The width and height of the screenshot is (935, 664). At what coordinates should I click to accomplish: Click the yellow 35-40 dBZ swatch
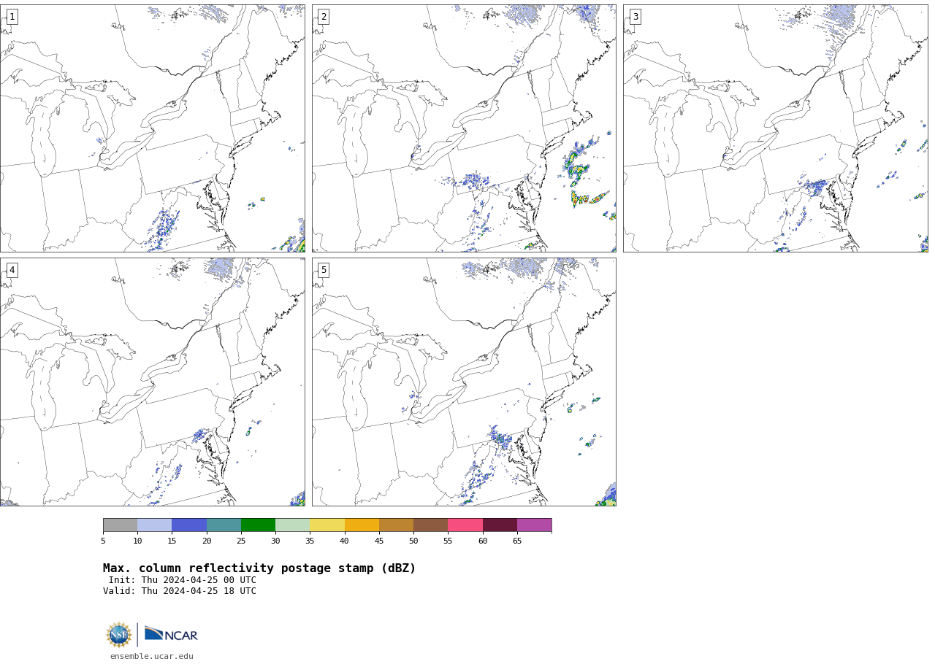coord(327,525)
